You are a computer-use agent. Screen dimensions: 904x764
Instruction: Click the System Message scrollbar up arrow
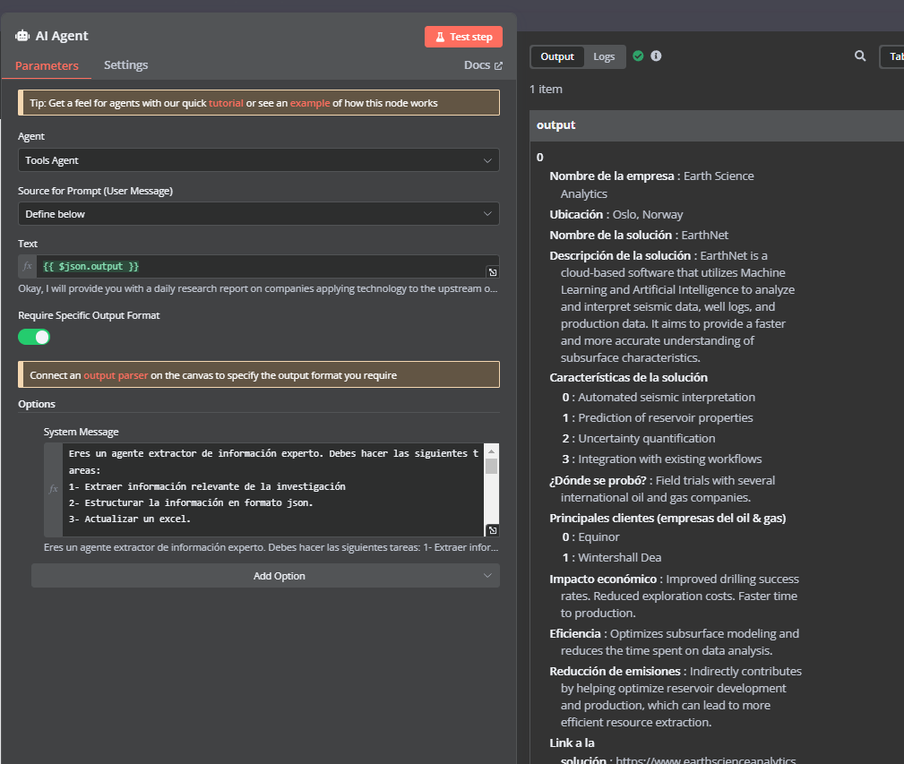[x=491, y=451]
